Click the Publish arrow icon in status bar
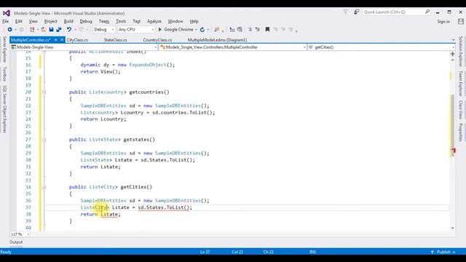The height and width of the screenshot is (262, 466). tap(433, 252)
